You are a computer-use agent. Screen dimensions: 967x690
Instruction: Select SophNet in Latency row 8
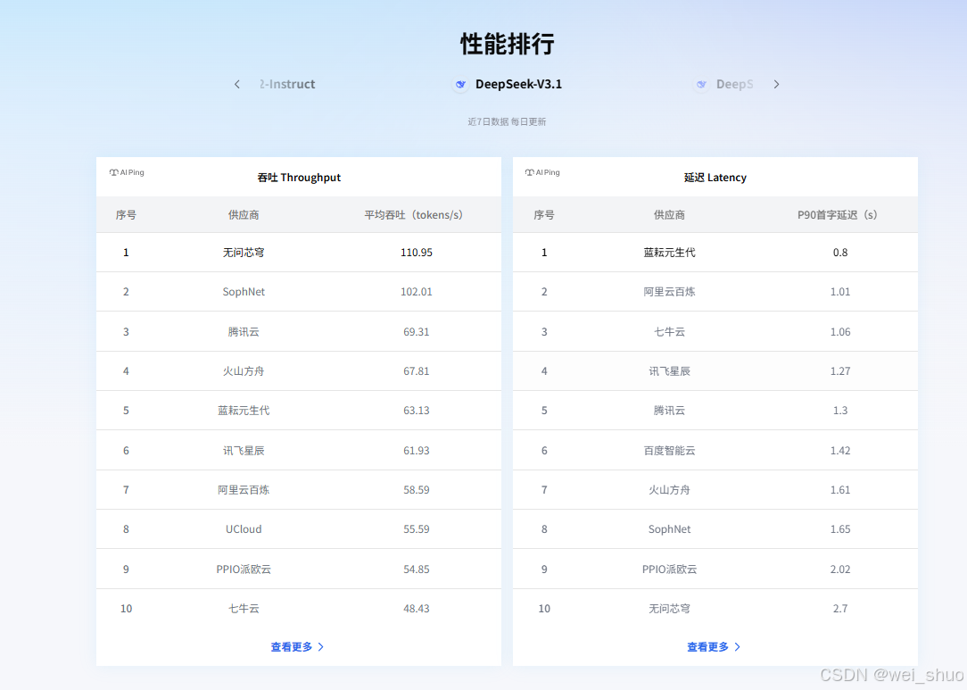pyautogui.click(x=669, y=529)
